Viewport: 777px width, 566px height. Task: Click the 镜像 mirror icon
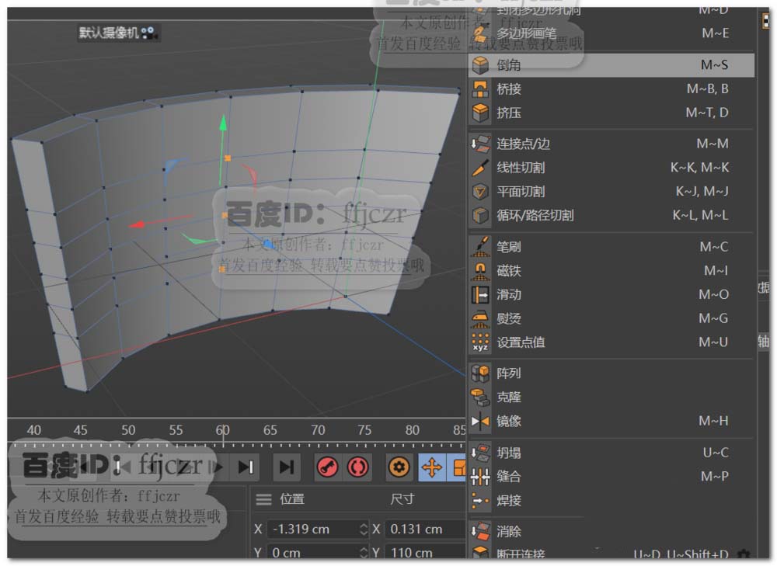(x=480, y=421)
